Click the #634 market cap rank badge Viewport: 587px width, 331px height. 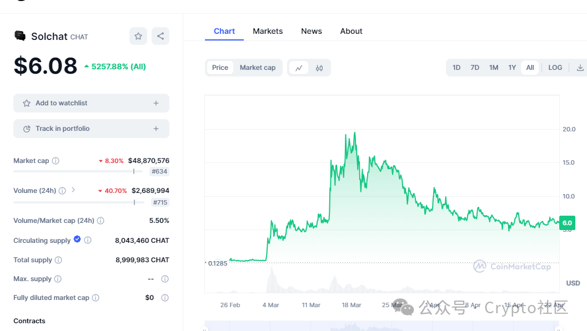(159, 171)
